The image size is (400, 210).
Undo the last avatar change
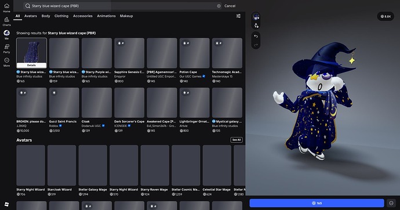pyautogui.click(x=256, y=37)
